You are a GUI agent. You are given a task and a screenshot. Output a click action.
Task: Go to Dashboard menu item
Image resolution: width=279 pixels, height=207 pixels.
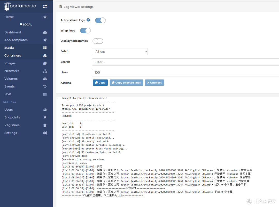pyautogui.click(x=26, y=32)
